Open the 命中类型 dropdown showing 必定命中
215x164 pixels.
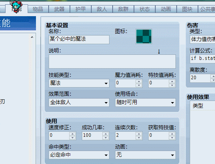pyautogui.click(x=79, y=155)
